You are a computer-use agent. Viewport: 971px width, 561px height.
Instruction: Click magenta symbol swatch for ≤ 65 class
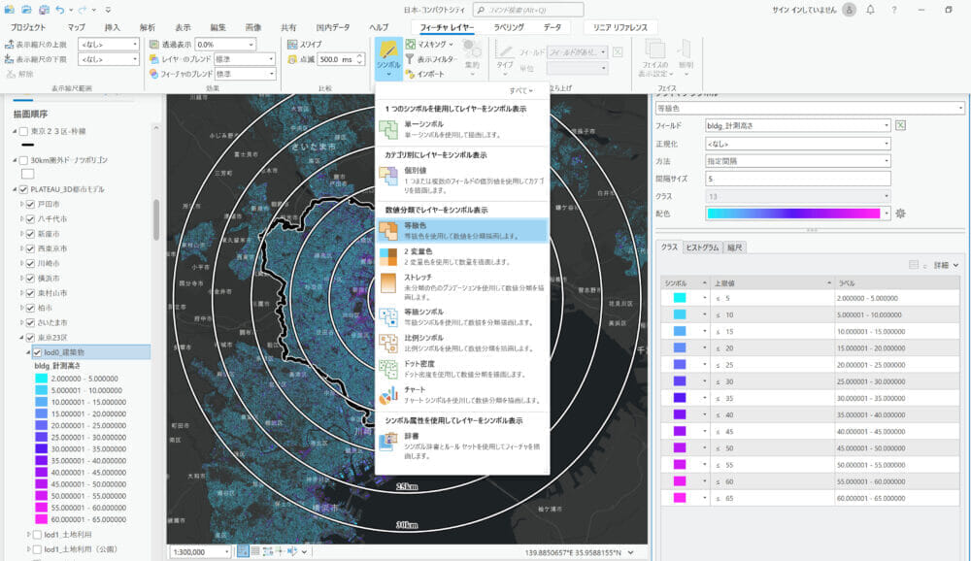coord(680,498)
